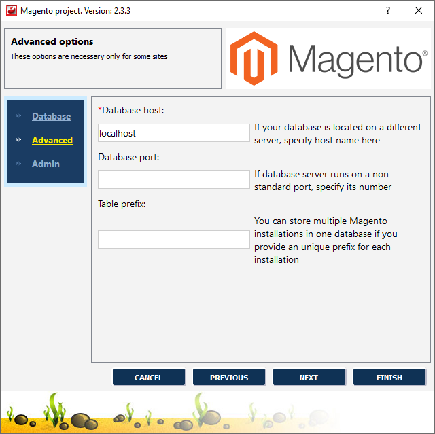Click the "Table prefix:" label

pos(122,204)
